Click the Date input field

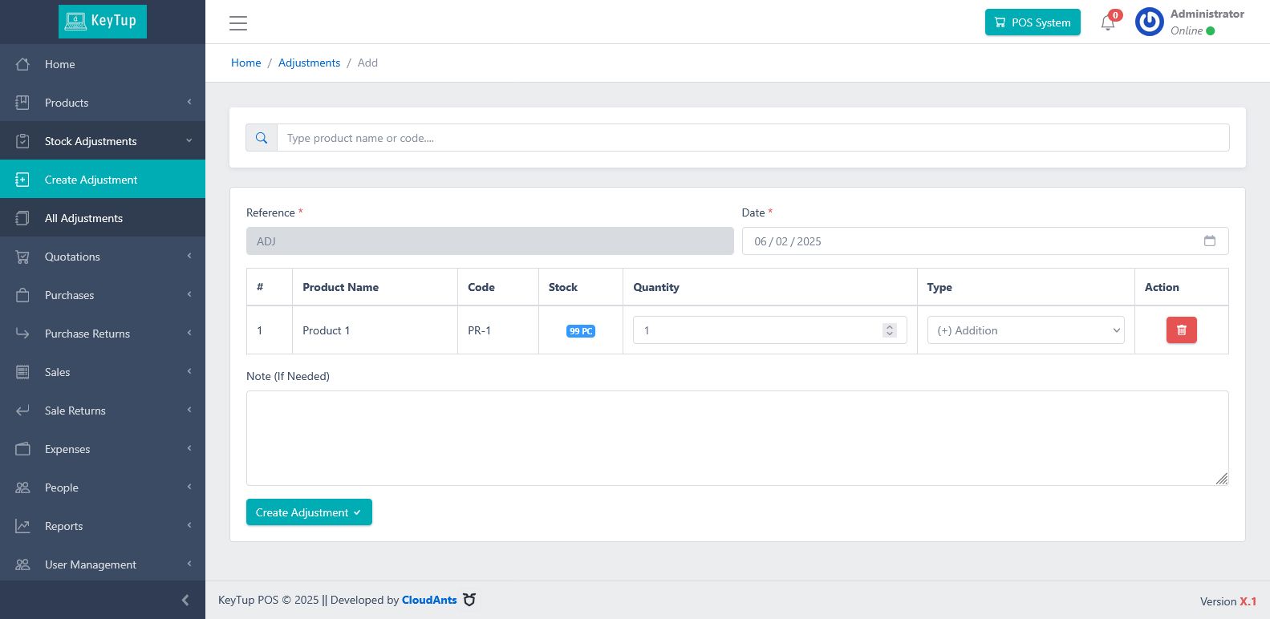985,241
